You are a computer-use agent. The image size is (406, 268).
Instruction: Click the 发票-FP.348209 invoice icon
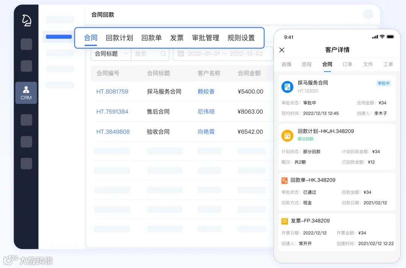[x=285, y=221]
